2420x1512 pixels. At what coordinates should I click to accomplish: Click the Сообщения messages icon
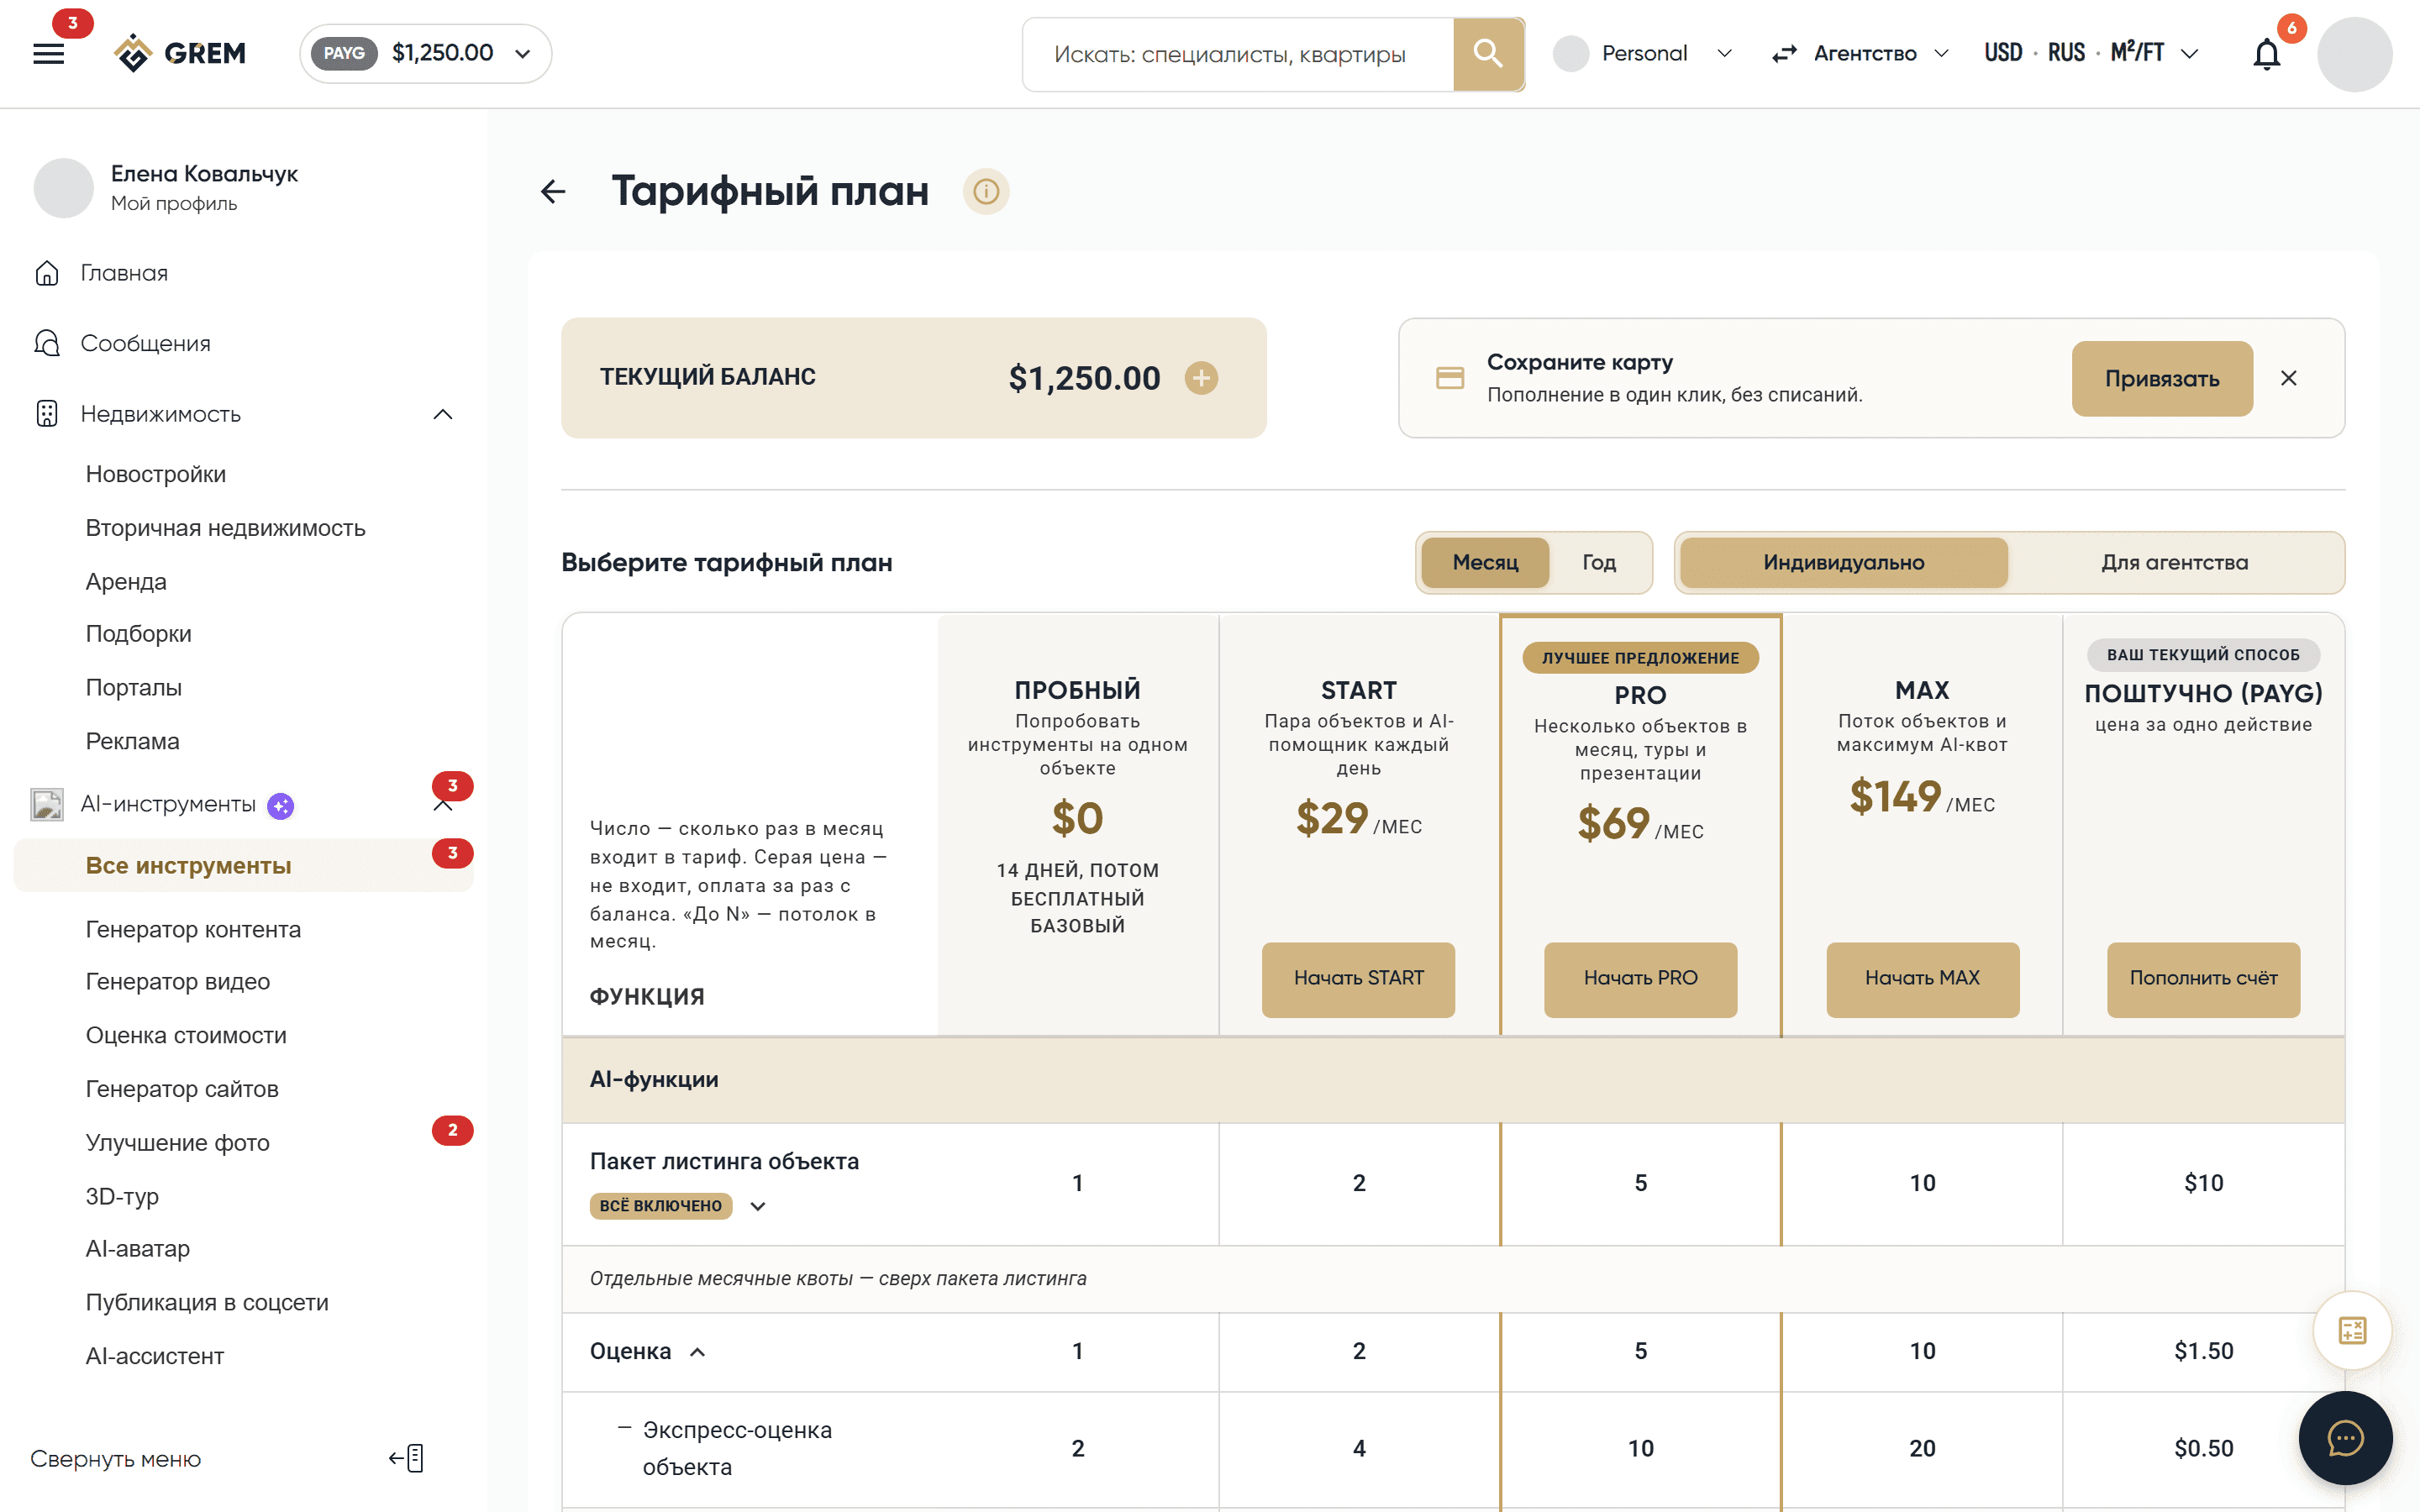click(47, 343)
